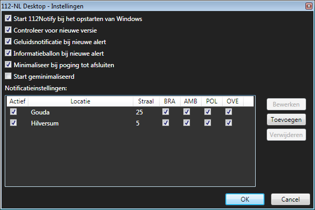The image size is (315, 210).
Task: Click the AMB column header
Action: point(191,101)
